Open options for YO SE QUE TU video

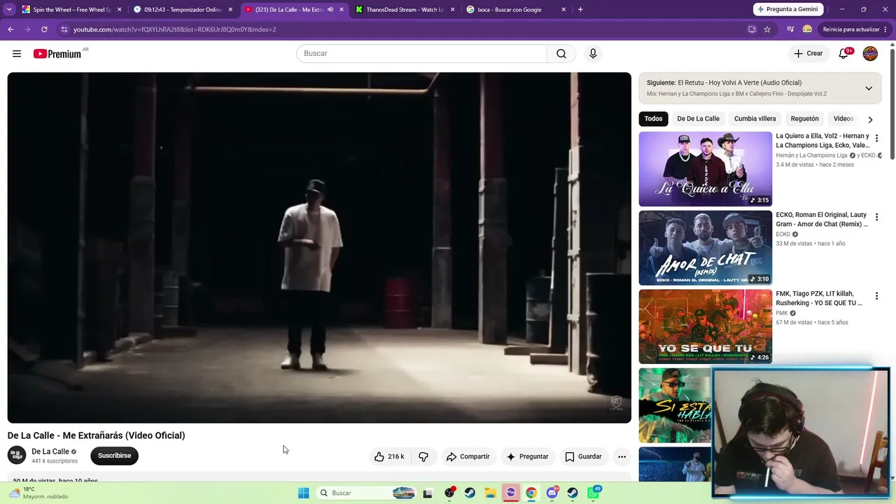[x=876, y=296]
